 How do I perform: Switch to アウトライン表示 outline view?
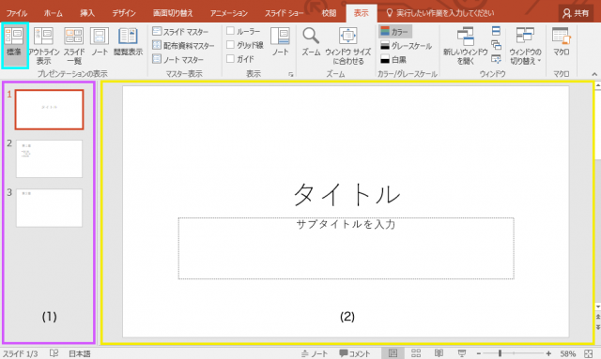point(43,46)
